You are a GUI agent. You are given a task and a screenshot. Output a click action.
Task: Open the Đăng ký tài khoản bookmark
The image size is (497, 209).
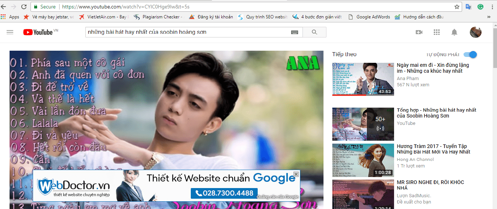(x=211, y=17)
